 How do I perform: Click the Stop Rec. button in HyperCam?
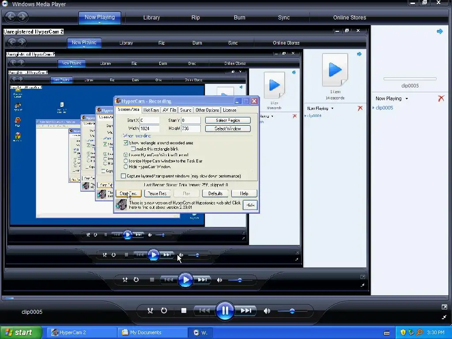(128, 193)
